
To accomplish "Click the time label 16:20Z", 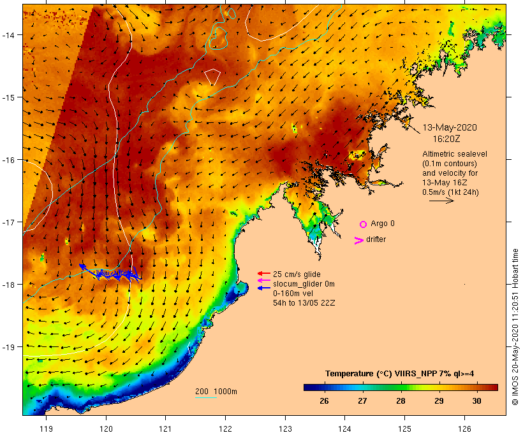I will coord(446,139).
